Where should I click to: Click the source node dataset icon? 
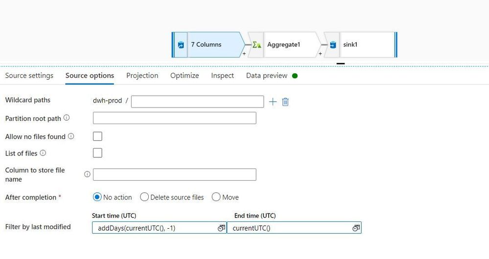click(x=181, y=45)
